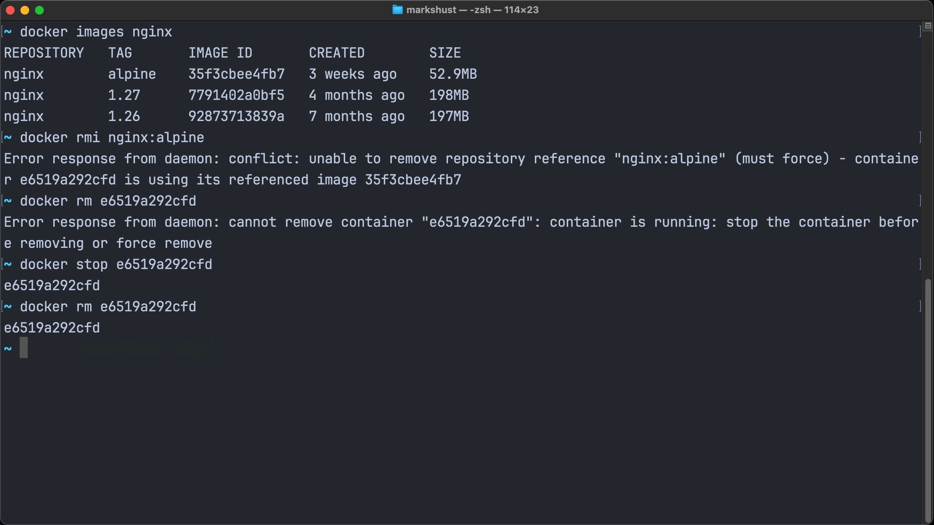
Task: Click the '197MB' size value
Action: click(x=449, y=117)
